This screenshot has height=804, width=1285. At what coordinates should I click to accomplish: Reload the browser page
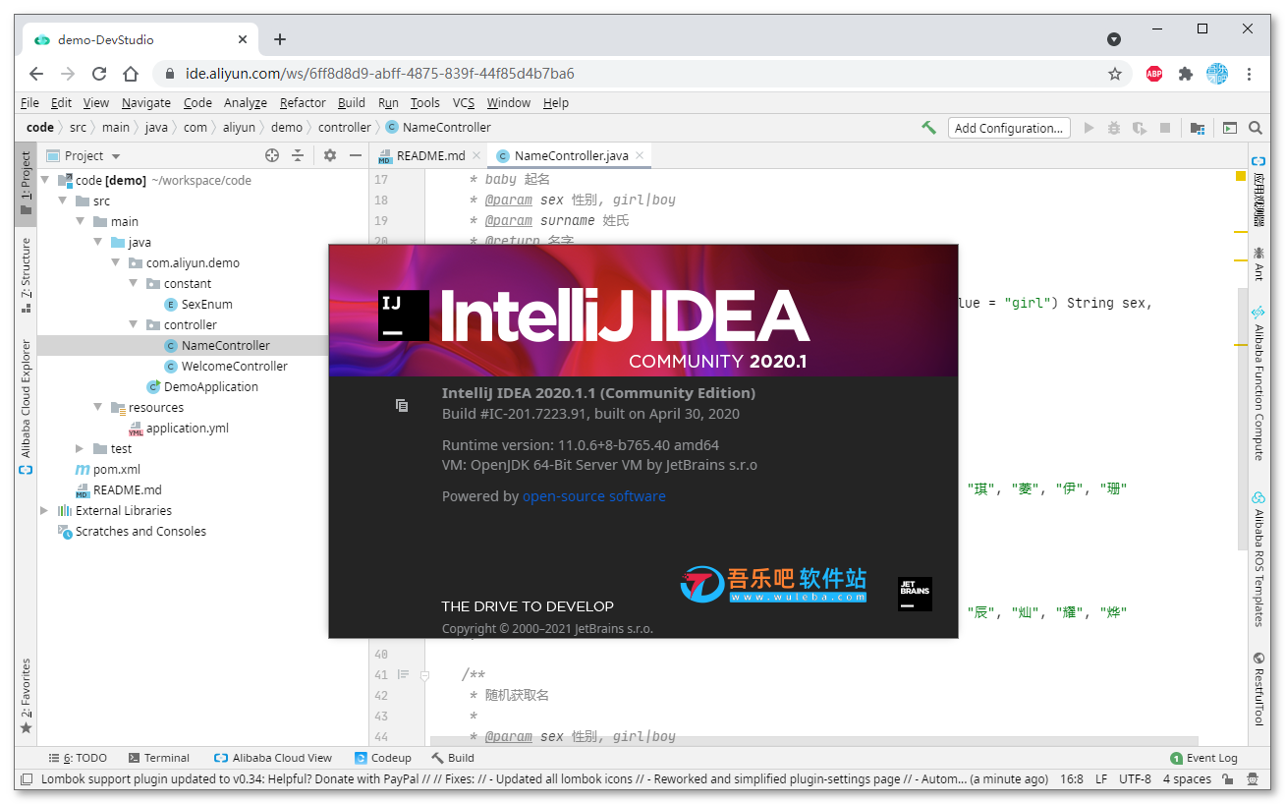tap(99, 74)
